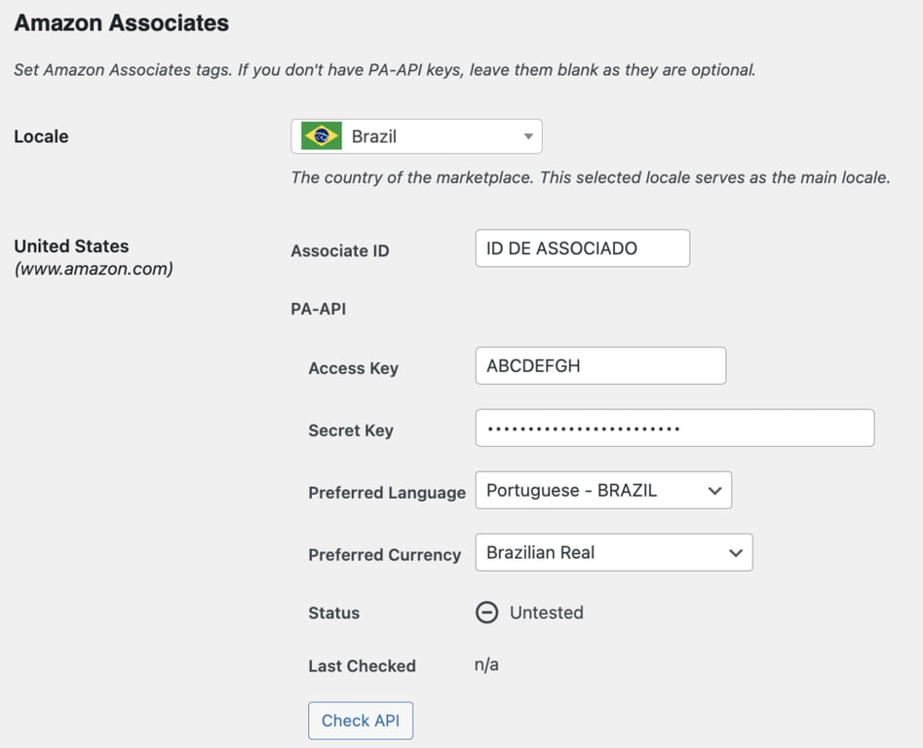This screenshot has height=748, width=923.
Task: Click the chevron on Preferred Currency dropdown
Action: (x=737, y=552)
